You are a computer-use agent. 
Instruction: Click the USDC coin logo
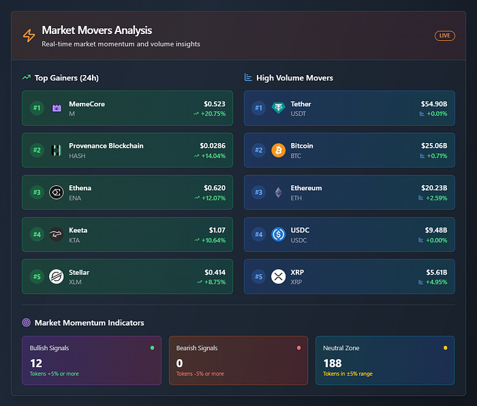[278, 234]
